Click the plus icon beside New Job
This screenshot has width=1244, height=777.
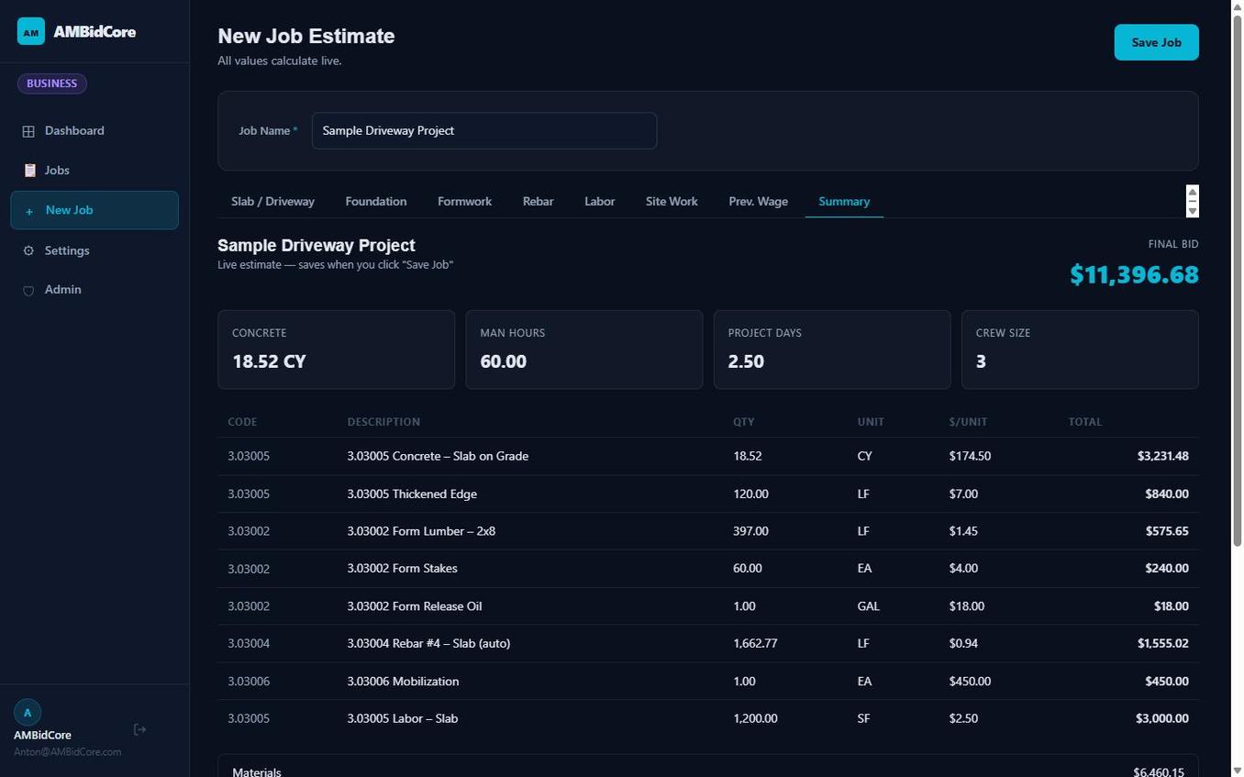(x=29, y=211)
